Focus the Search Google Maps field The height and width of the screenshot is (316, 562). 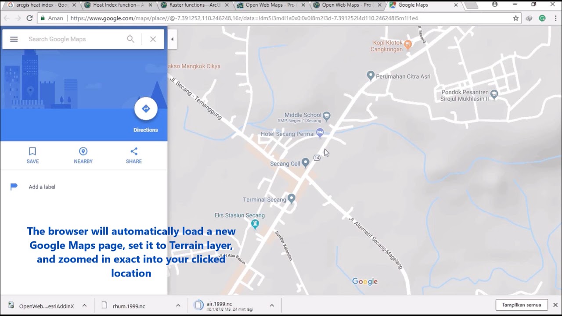[76, 39]
